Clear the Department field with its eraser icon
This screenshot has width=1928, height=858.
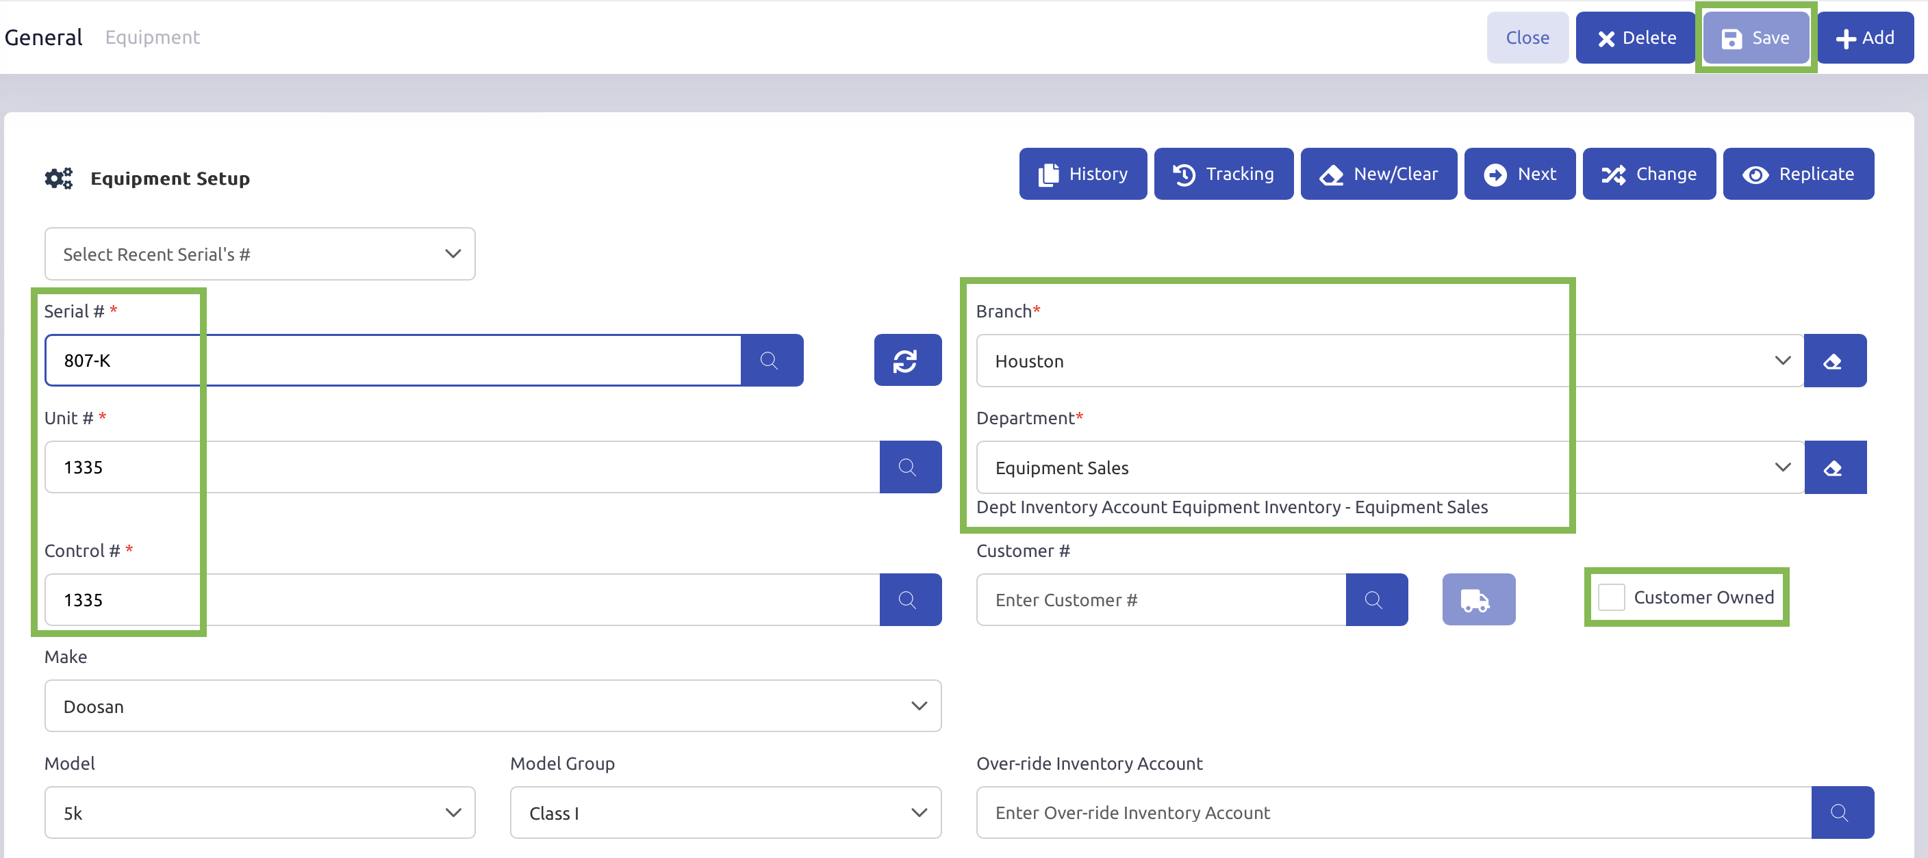click(1834, 467)
